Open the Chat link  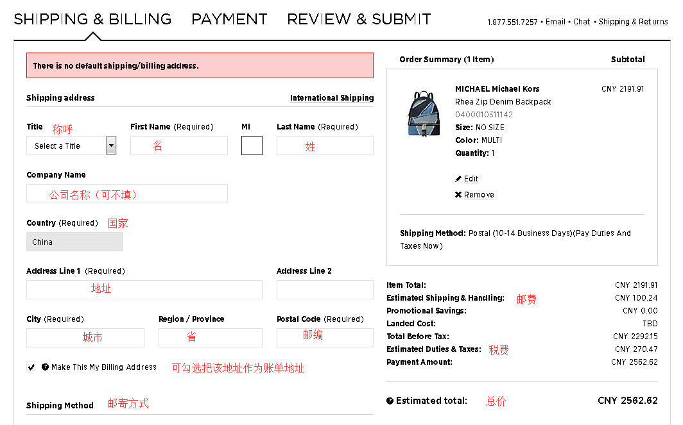point(582,22)
